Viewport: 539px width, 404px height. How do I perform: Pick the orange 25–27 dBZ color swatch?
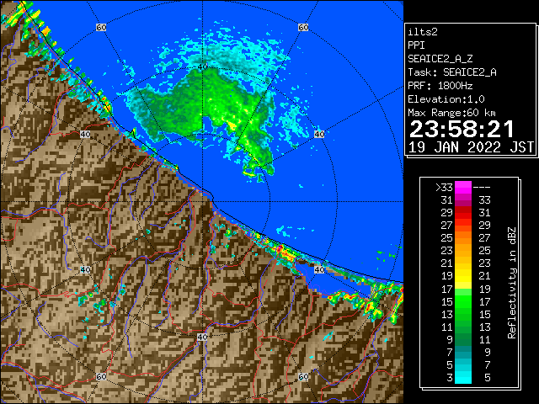coord(463,237)
